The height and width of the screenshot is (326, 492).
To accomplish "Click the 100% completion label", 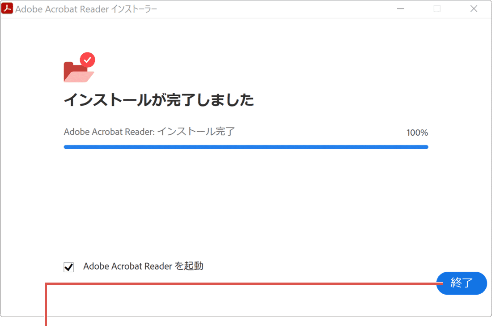I will (x=417, y=132).
